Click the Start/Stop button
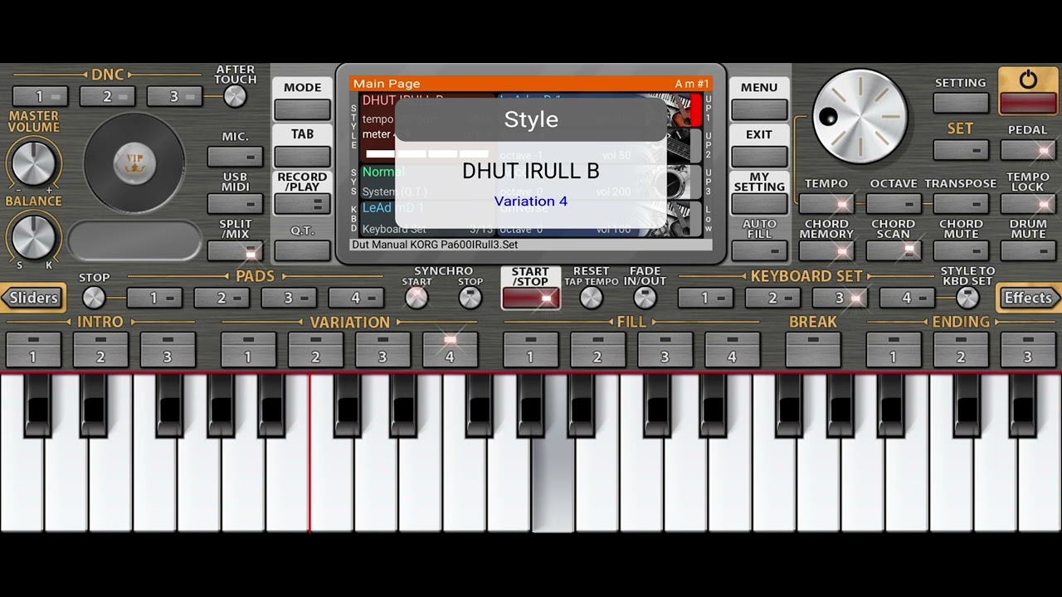The height and width of the screenshot is (597, 1062). tap(530, 288)
